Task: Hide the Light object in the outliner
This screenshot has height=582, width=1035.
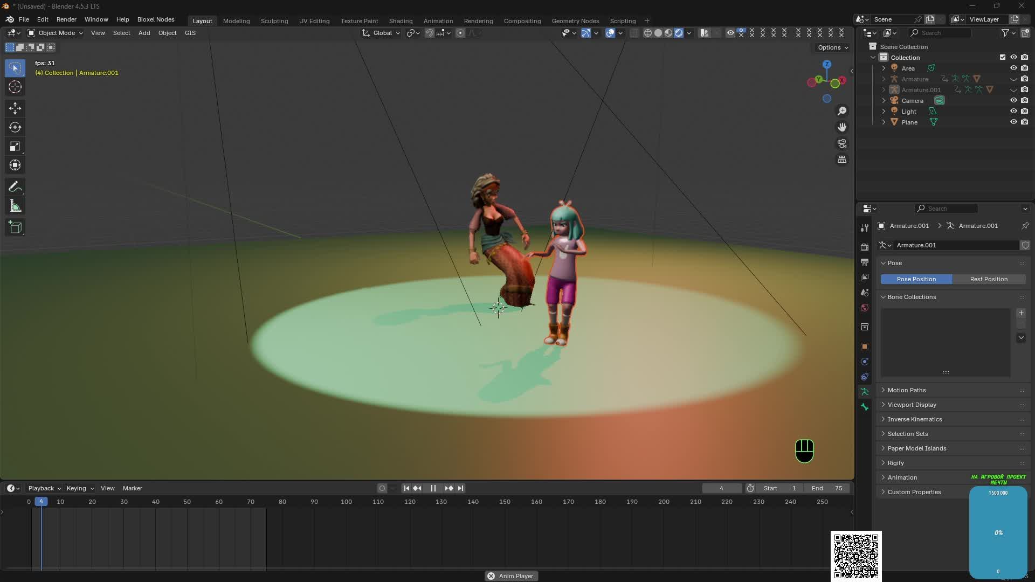Action: 1013,111
